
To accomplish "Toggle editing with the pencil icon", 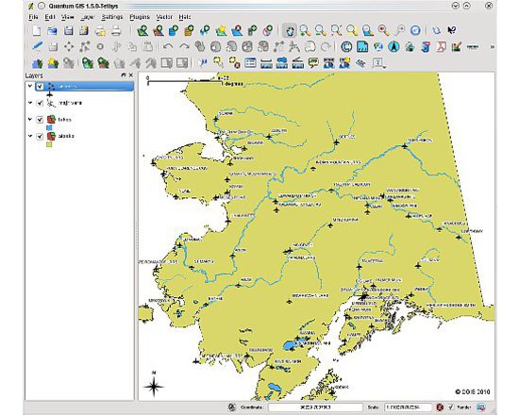I will [x=37, y=46].
